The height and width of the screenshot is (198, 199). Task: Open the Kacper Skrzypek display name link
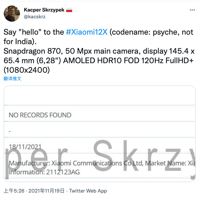point(44,10)
